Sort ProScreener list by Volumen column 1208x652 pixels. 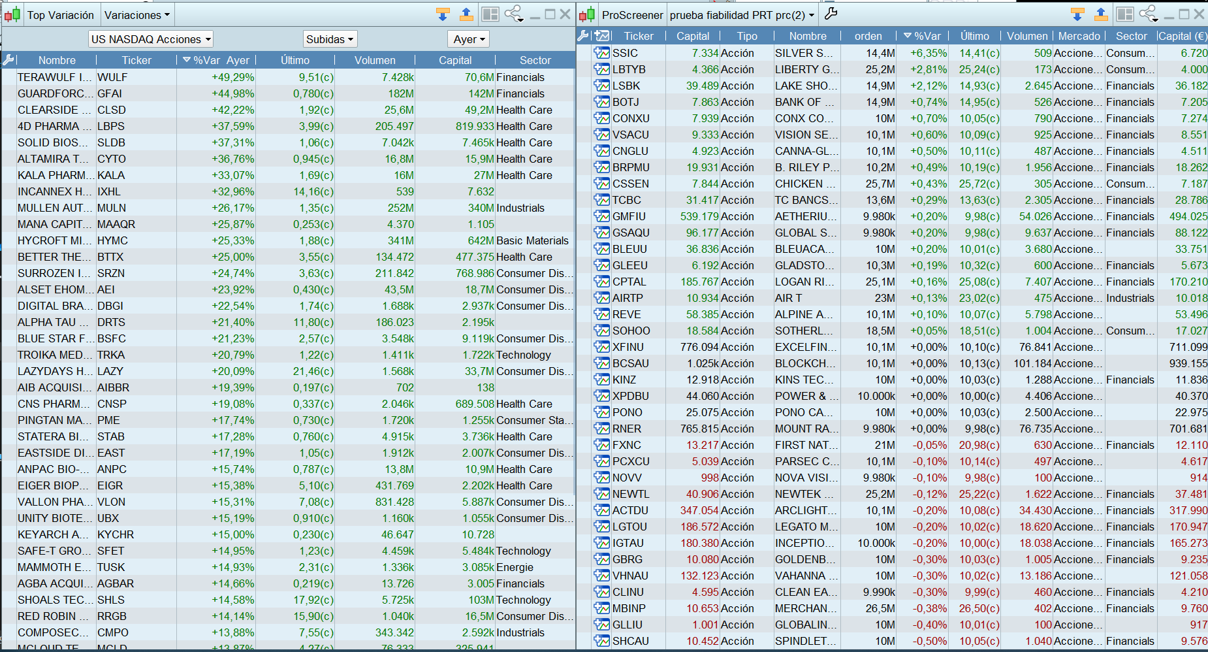tap(1026, 36)
